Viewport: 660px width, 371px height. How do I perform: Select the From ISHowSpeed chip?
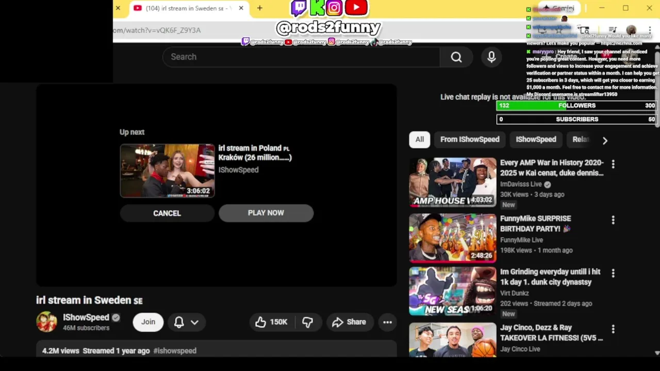point(470,140)
